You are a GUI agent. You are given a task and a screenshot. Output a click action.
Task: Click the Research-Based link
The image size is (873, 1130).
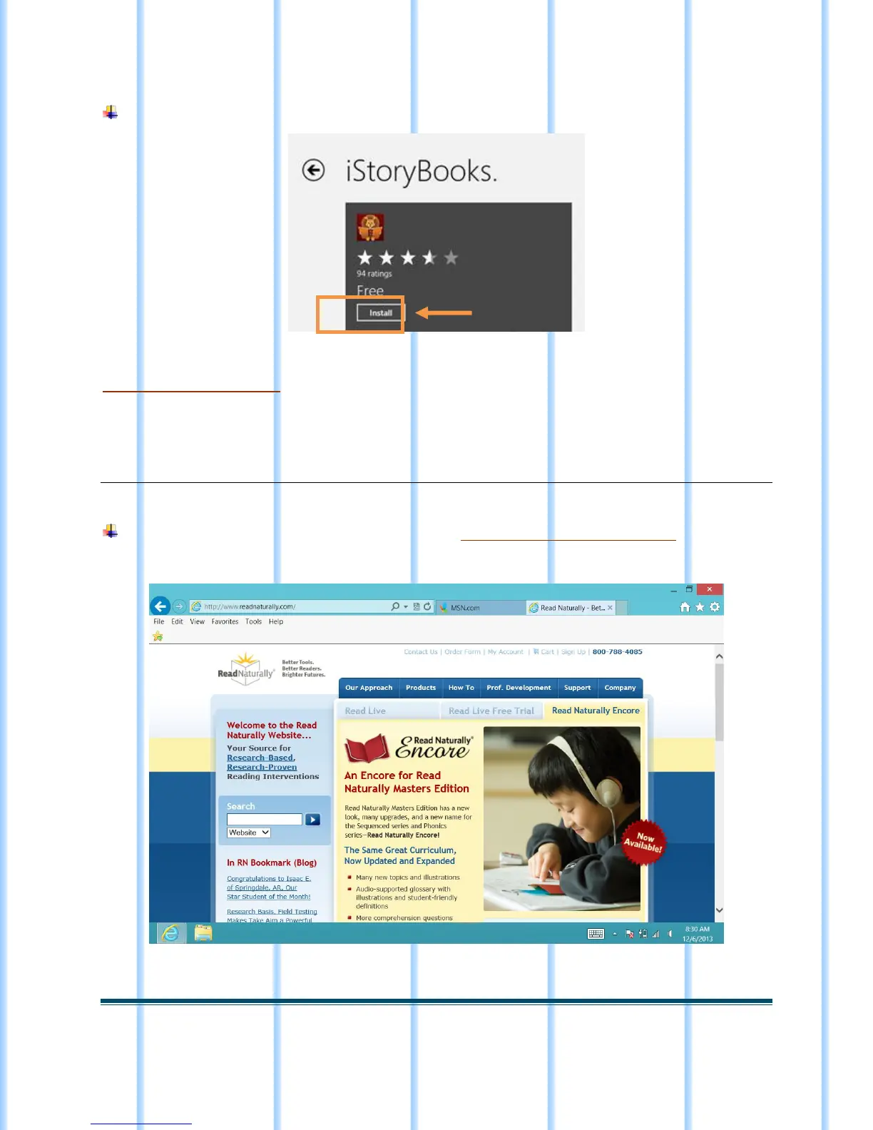coord(260,758)
